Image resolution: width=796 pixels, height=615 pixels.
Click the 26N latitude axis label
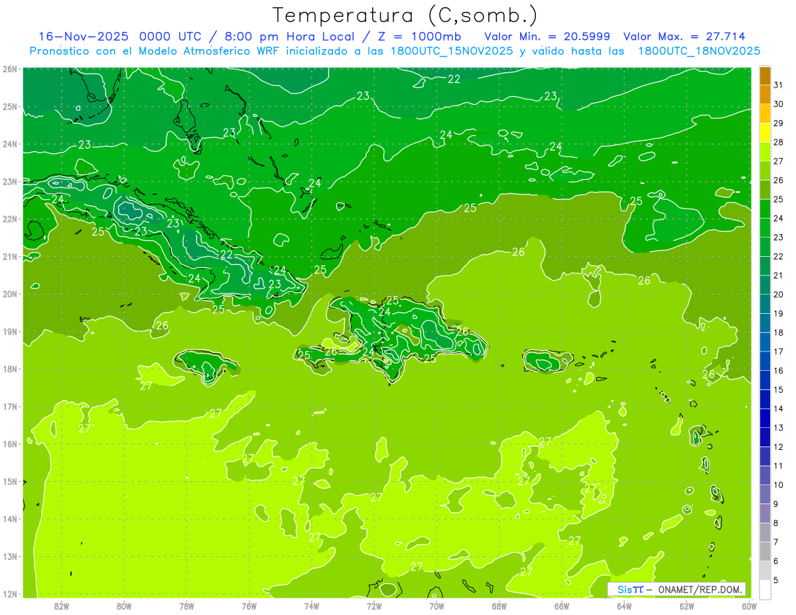(10, 69)
